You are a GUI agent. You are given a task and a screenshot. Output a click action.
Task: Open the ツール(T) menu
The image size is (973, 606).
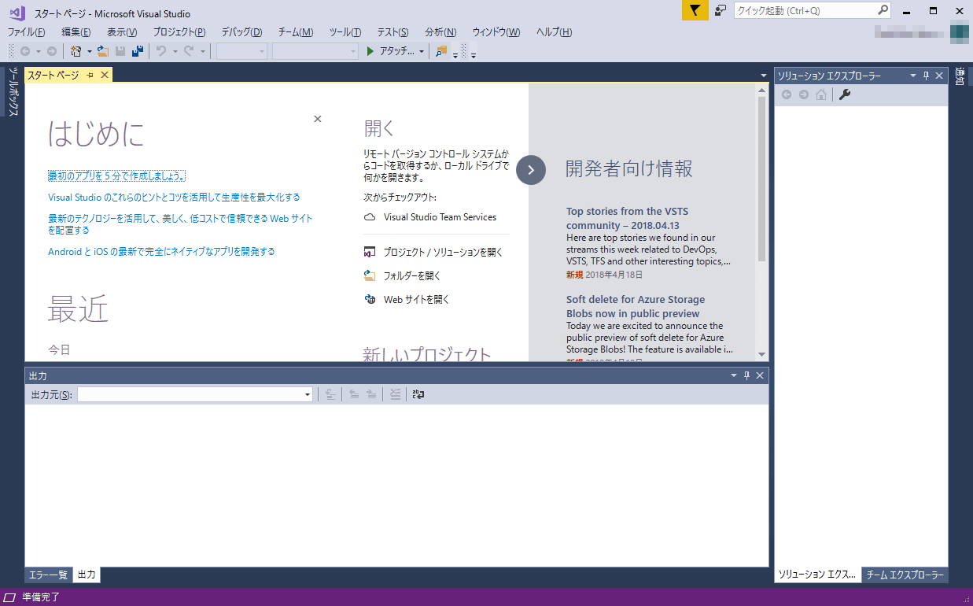[x=345, y=32]
